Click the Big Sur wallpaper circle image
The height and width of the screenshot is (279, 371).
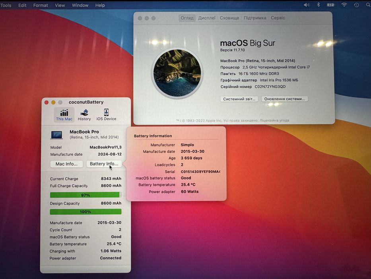tap(177, 73)
